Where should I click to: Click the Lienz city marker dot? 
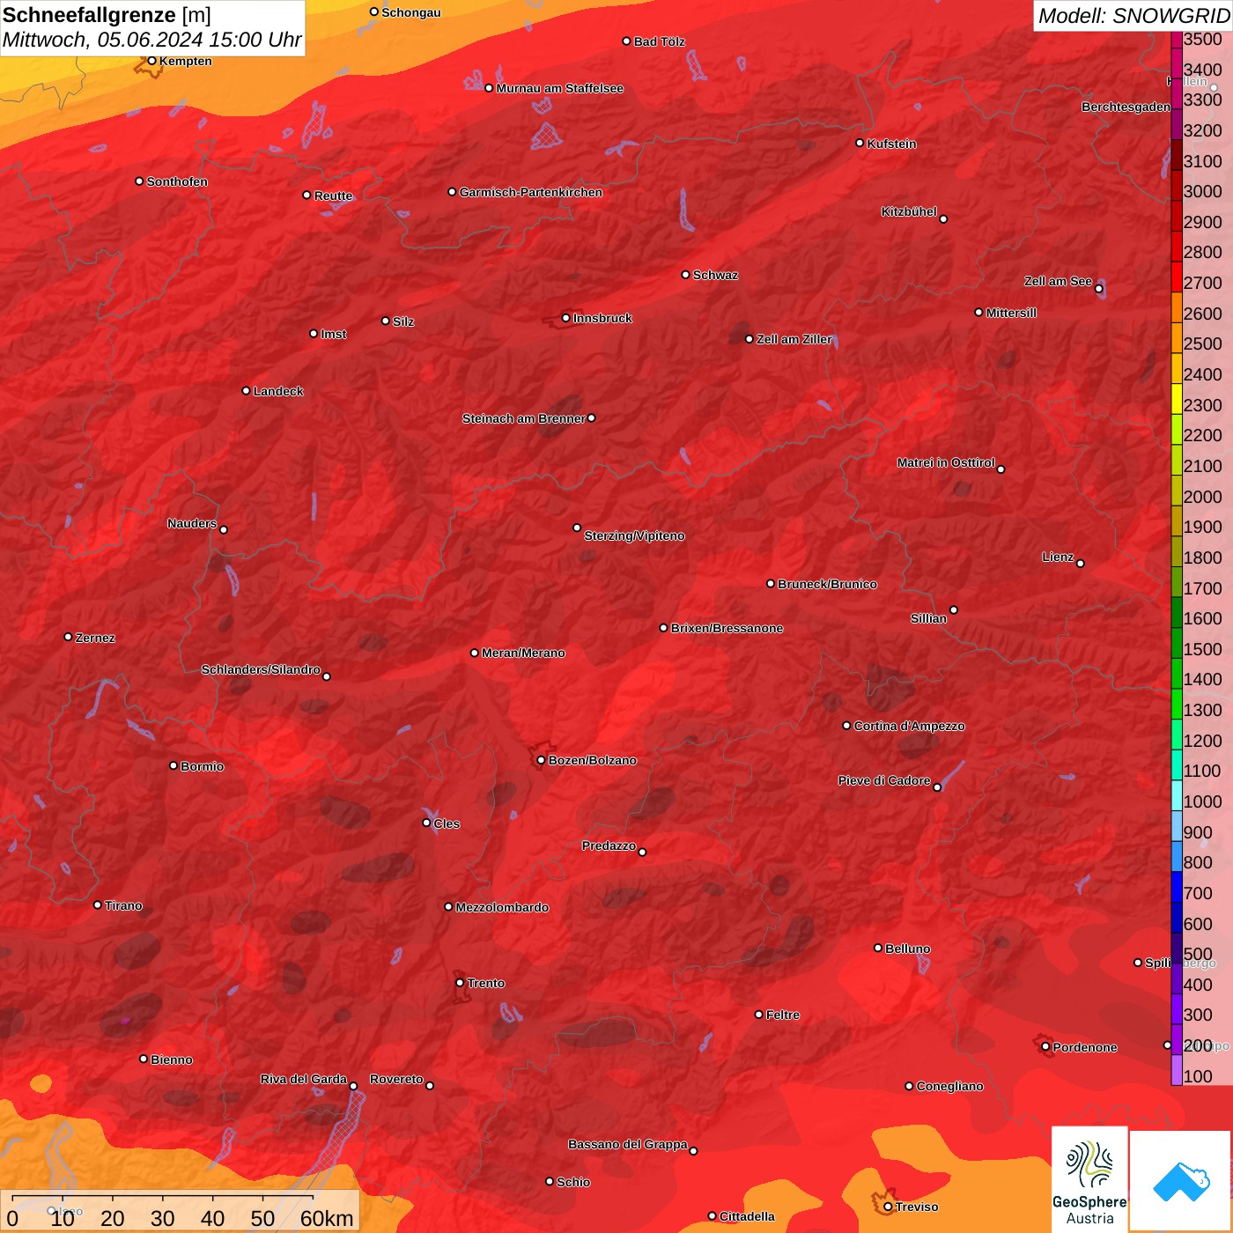click(x=1081, y=564)
